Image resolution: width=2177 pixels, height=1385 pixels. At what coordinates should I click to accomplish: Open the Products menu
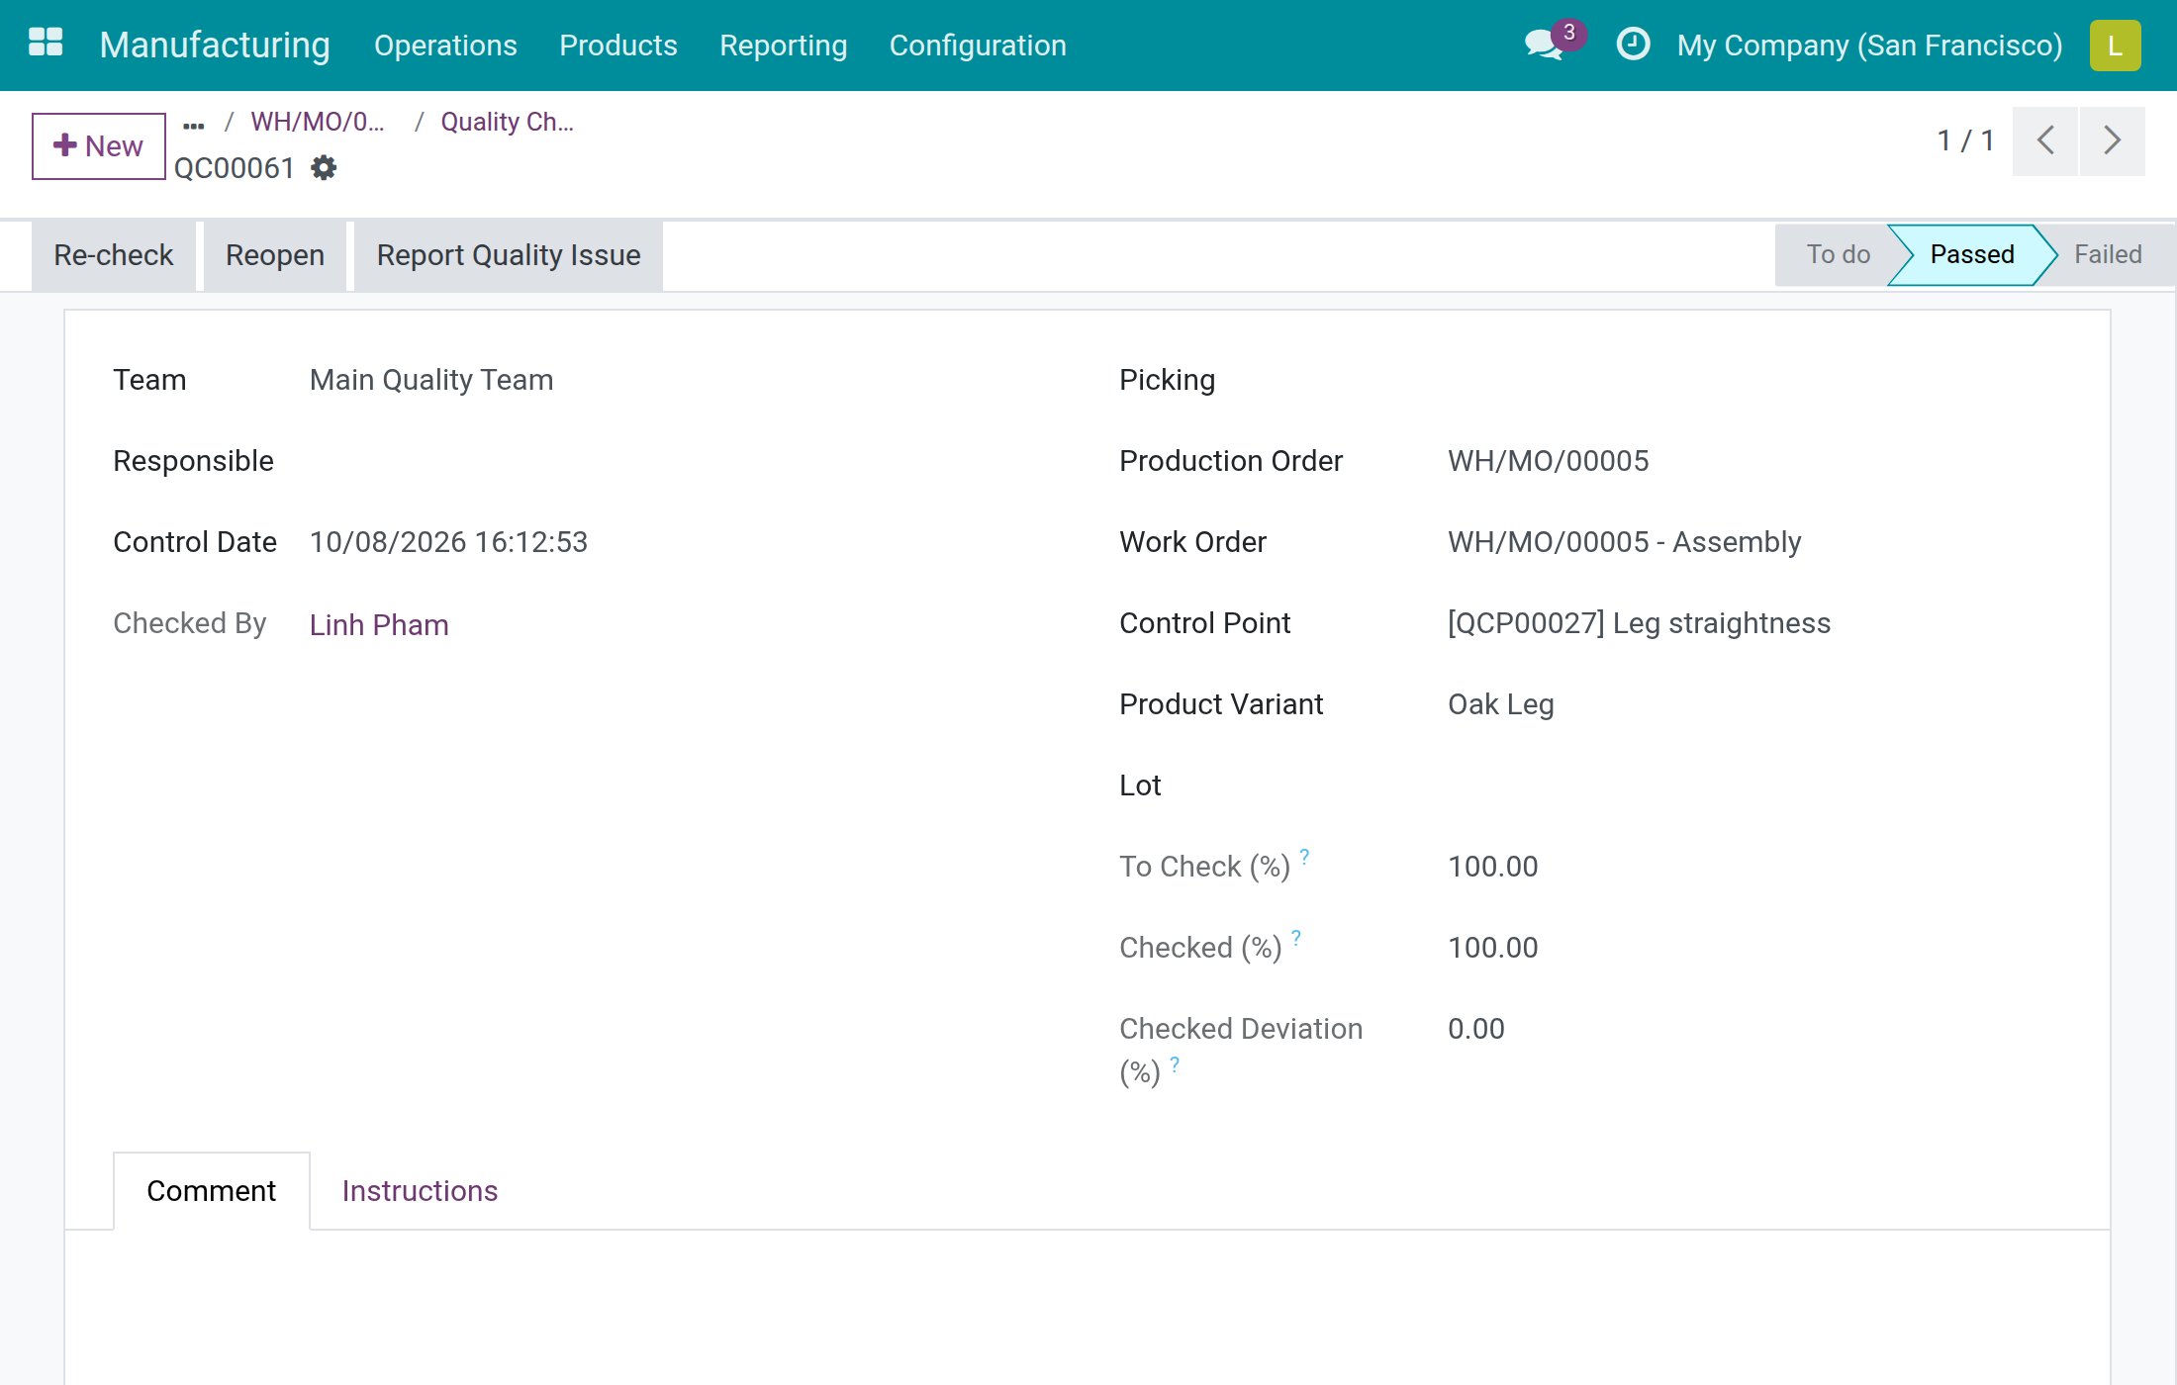618,46
